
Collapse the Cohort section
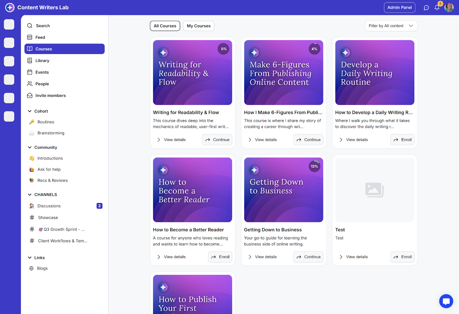[x=30, y=111]
